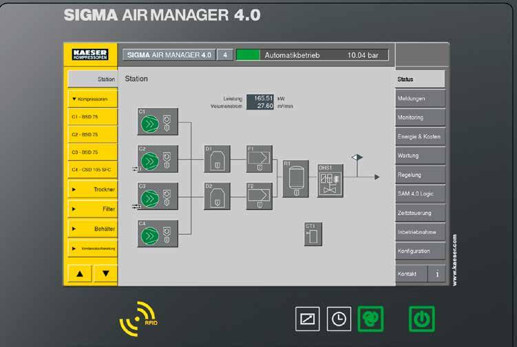Open the Station entry in left menu
Viewport: 517px width, 347px height.
[x=92, y=79]
